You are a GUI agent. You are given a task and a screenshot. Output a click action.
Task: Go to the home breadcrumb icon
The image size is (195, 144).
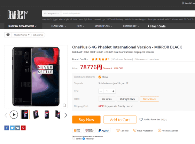pyautogui.click(x=8, y=35)
